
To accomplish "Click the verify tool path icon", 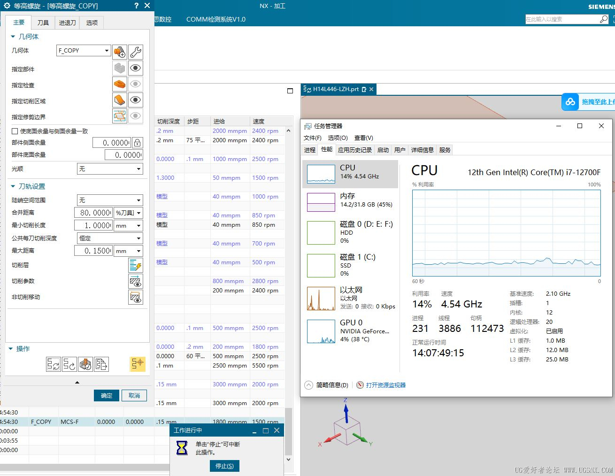I will tap(85, 364).
